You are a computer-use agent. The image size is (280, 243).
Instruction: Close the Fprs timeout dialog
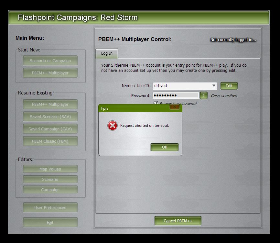(x=175, y=107)
